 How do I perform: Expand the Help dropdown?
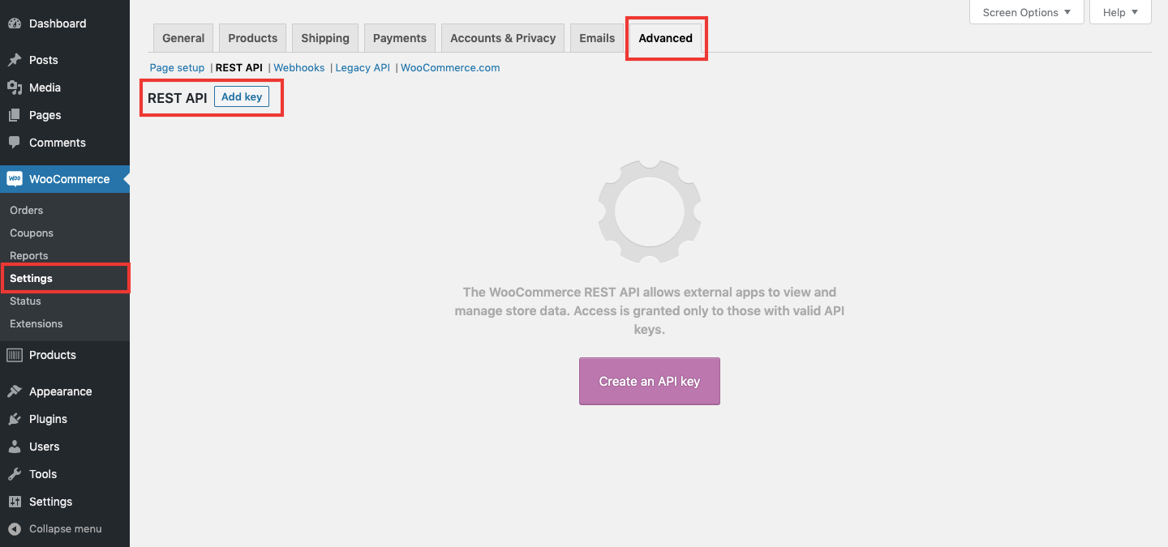tap(1119, 12)
